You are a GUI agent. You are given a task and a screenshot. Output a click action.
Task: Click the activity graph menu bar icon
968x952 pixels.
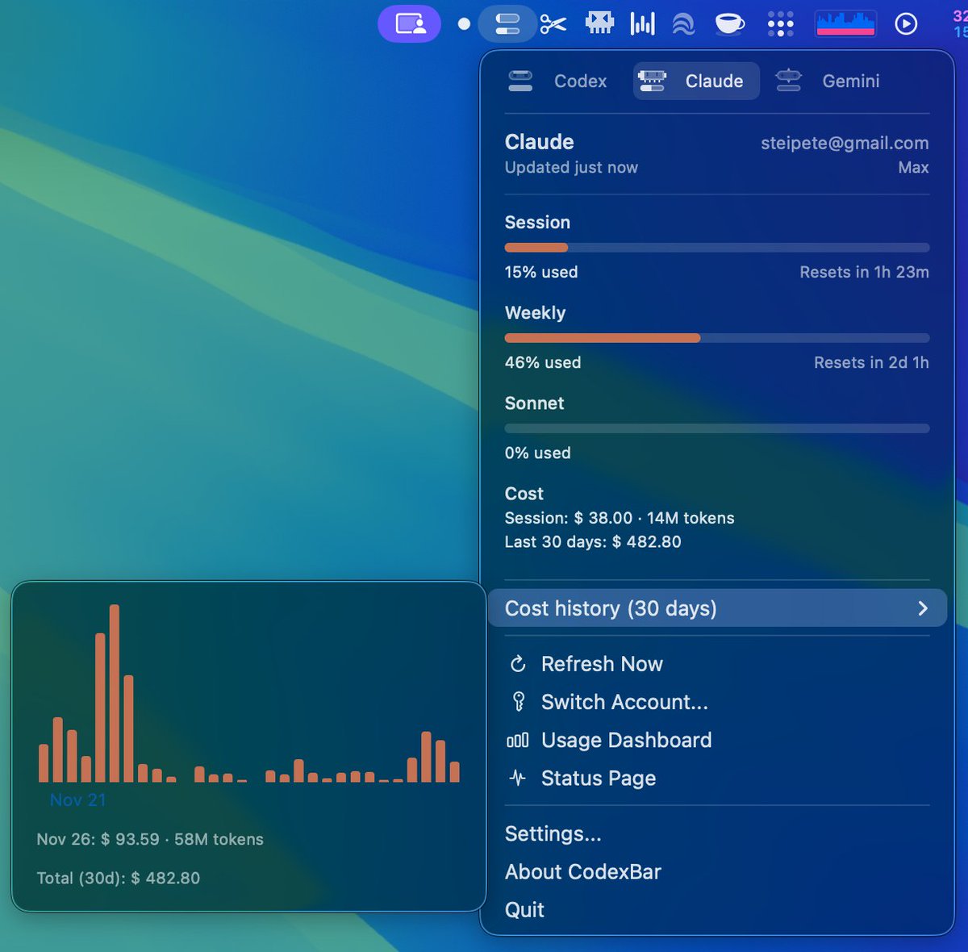(x=845, y=24)
